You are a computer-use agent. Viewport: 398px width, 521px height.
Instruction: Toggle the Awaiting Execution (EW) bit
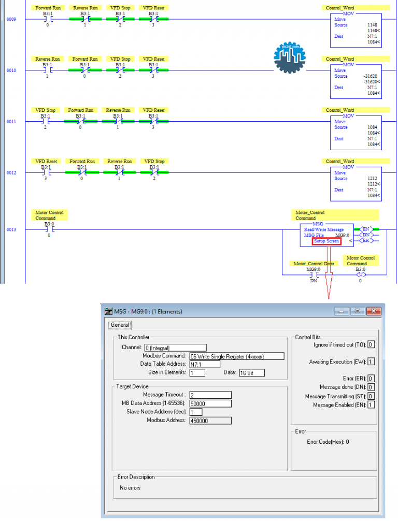click(371, 361)
